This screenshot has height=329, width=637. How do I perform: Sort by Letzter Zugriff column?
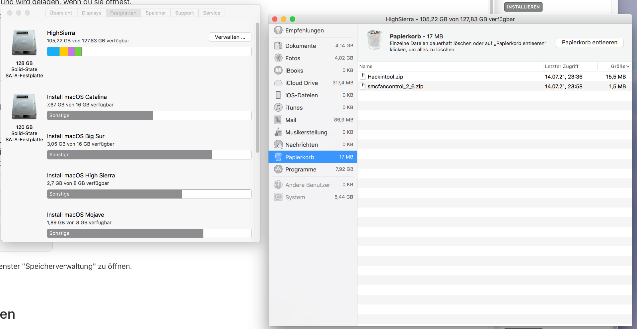[x=570, y=66]
